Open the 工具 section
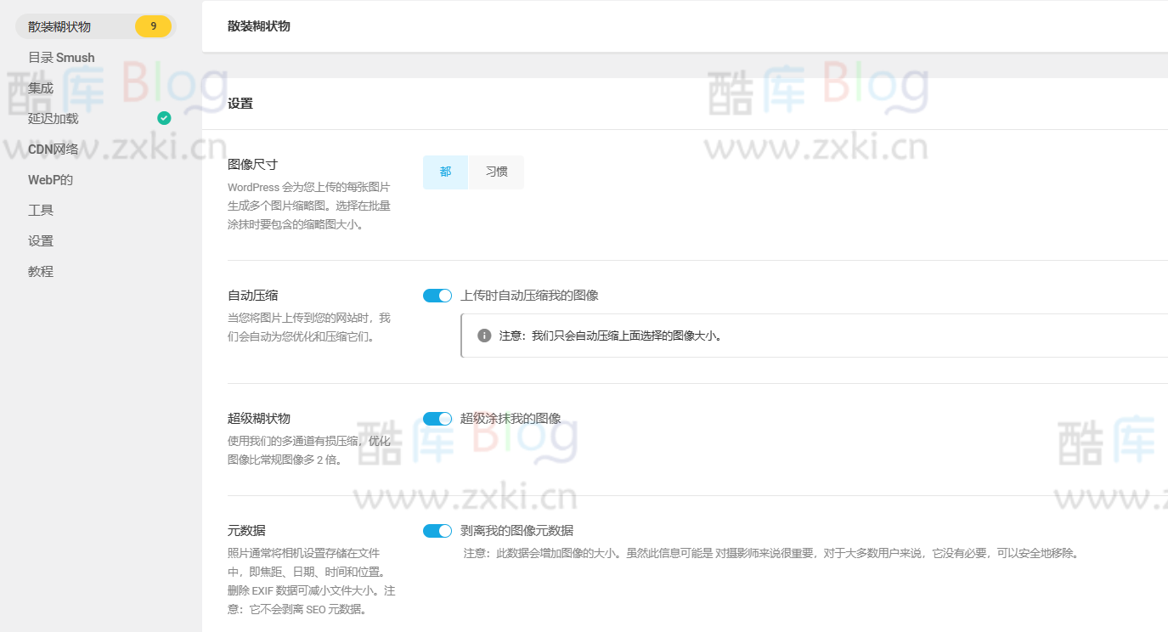The height and width of the screenshot is (632, 1168). point(41,210)
